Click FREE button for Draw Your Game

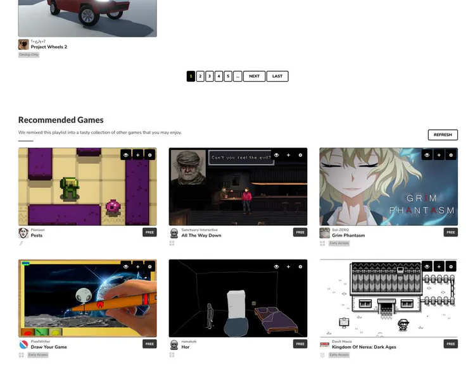pos(149,344)
